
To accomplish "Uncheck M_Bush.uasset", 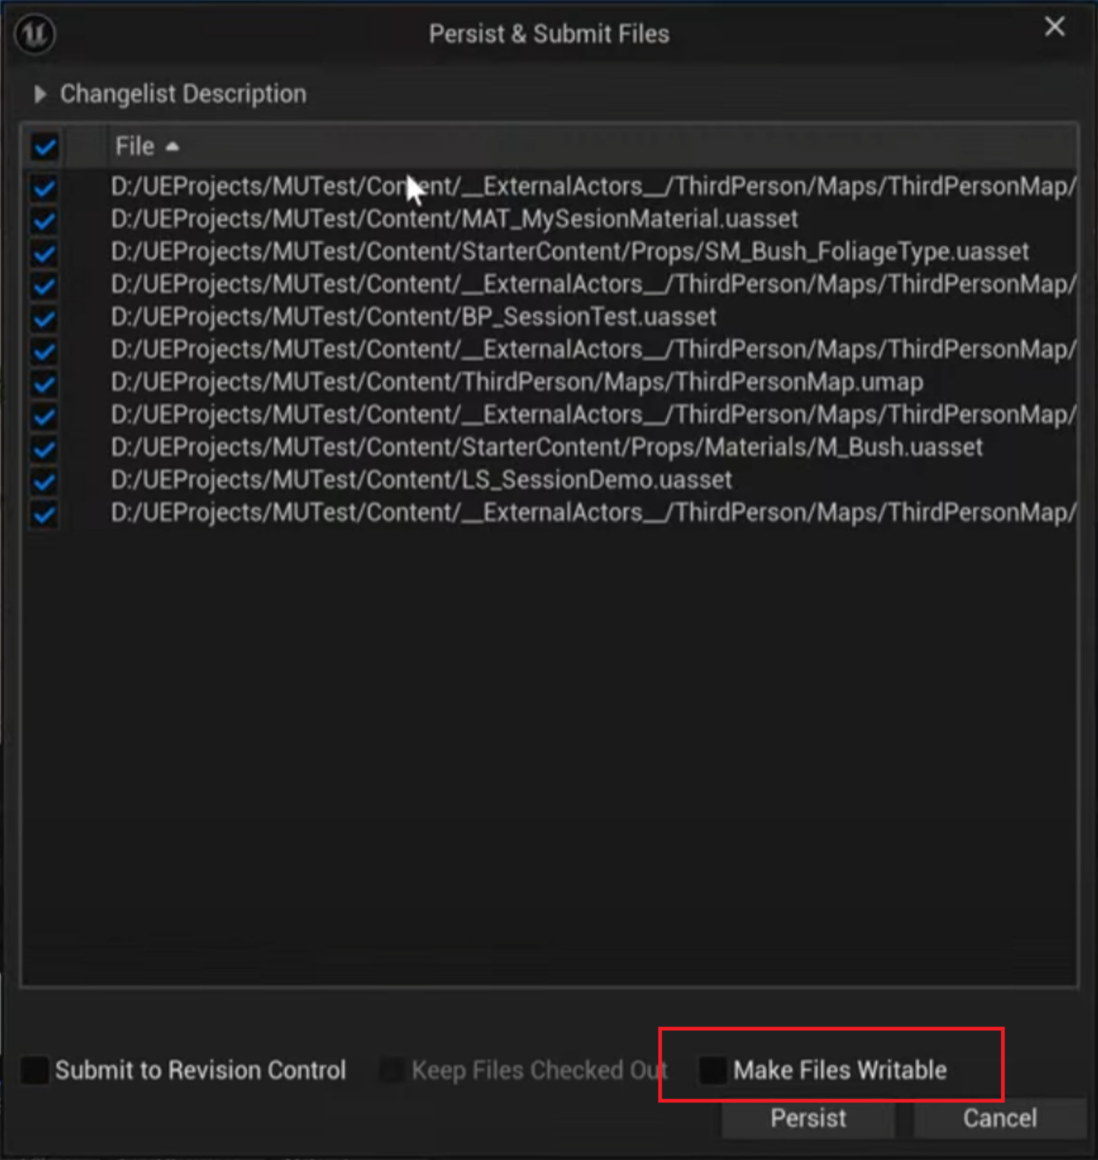I will tap(43, 448).
